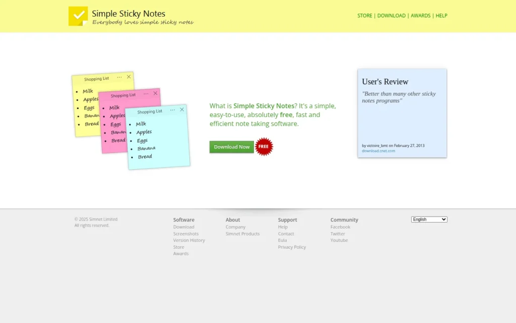Follow the download.cnet.com review link
This screenshot has height=323, width=516.
[x=378, y=151]
